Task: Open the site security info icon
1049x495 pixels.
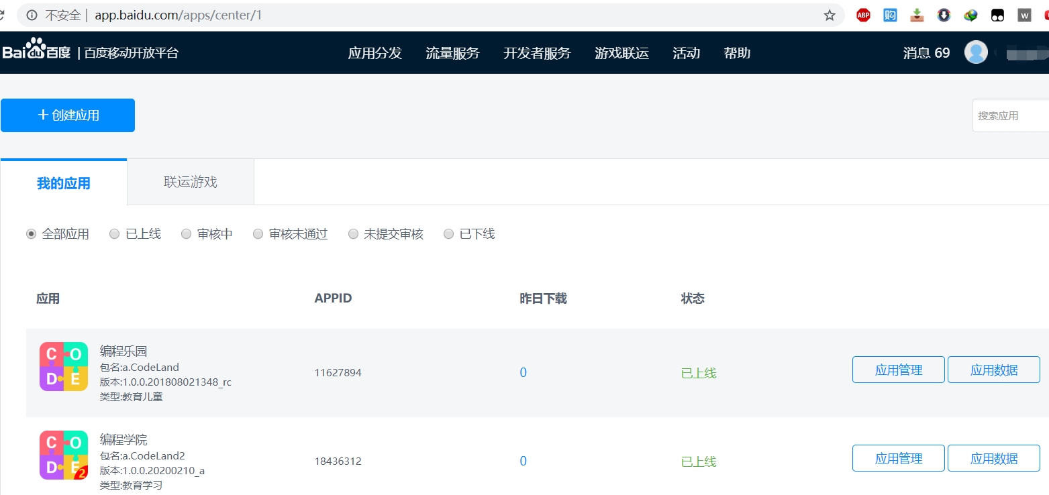Action: 32,15
